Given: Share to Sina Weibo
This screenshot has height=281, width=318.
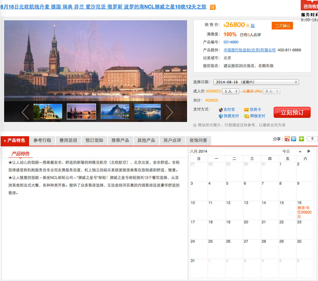Looking at the screenshot, I should click(x=287, y=139).
